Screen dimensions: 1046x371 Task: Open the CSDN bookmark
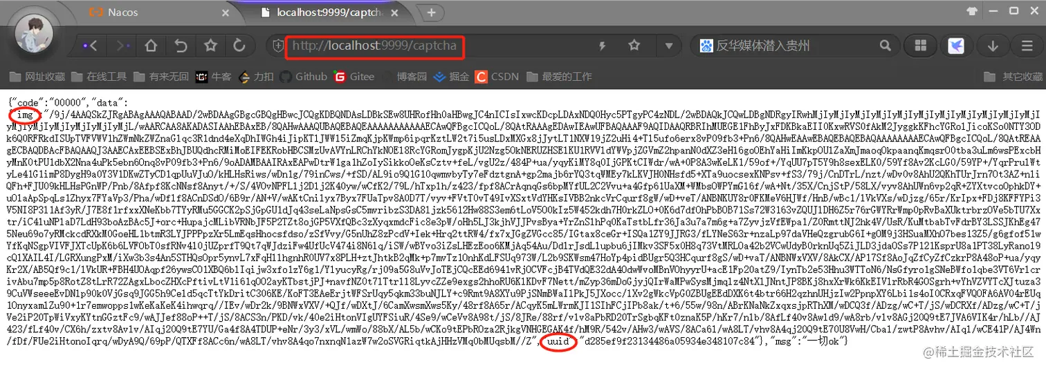click(497, 77)
